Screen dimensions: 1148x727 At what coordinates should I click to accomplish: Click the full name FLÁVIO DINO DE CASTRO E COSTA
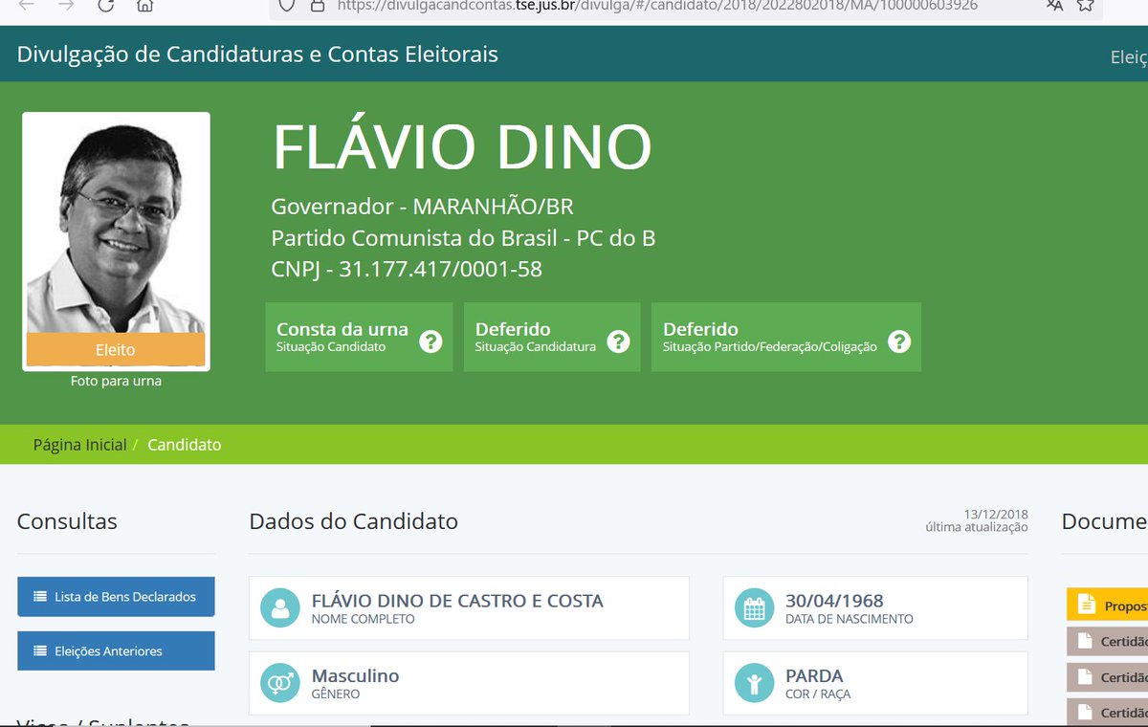tap(457, 601)
